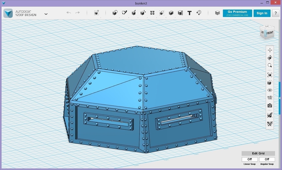The image size is (282, 170).
Task: Select the Zoom magnifier tool
Action: click(x=270, y=65)
